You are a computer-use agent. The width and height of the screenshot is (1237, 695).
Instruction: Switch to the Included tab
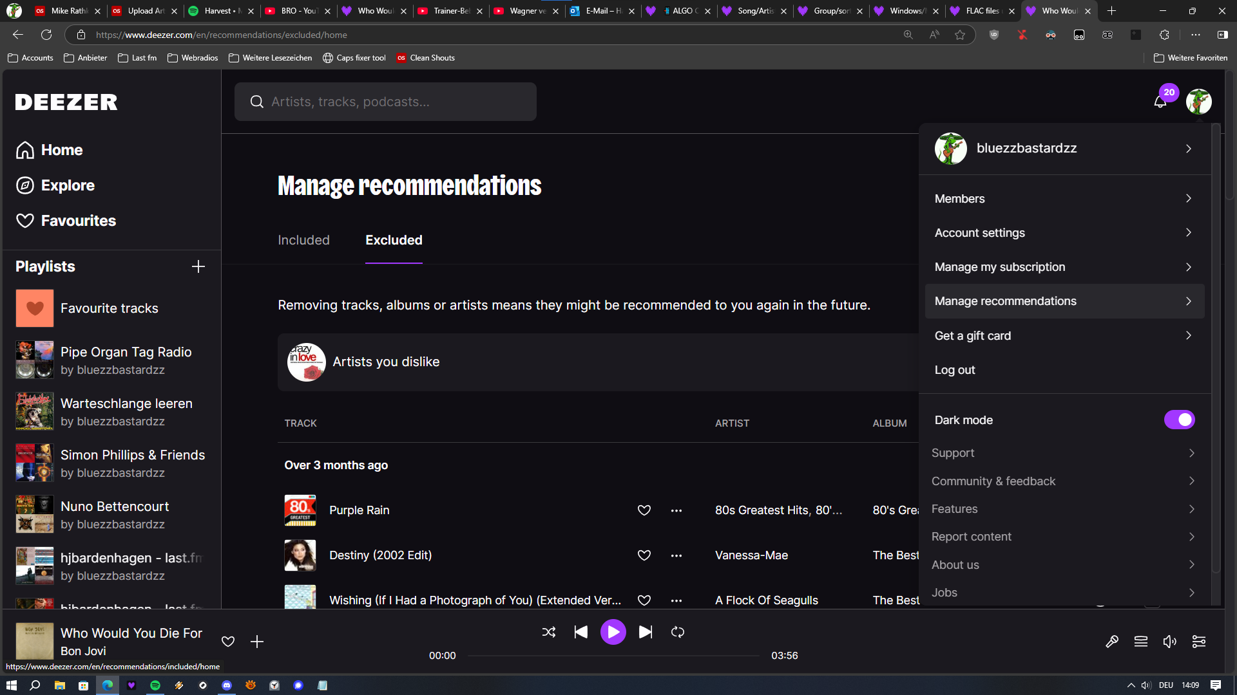coord(303,240)
